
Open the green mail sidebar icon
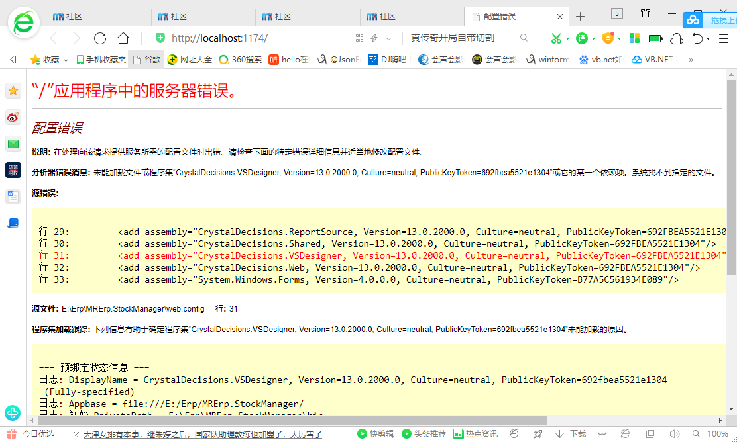click(x=13, y=144)
